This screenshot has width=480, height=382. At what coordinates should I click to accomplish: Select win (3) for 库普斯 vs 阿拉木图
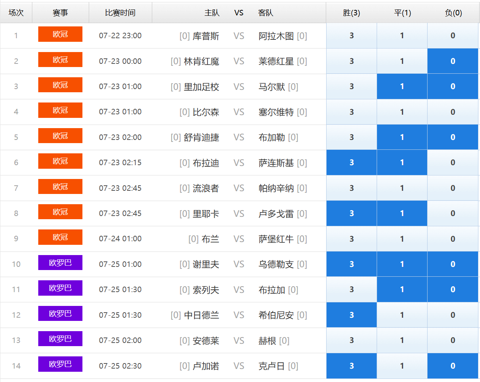351,35
